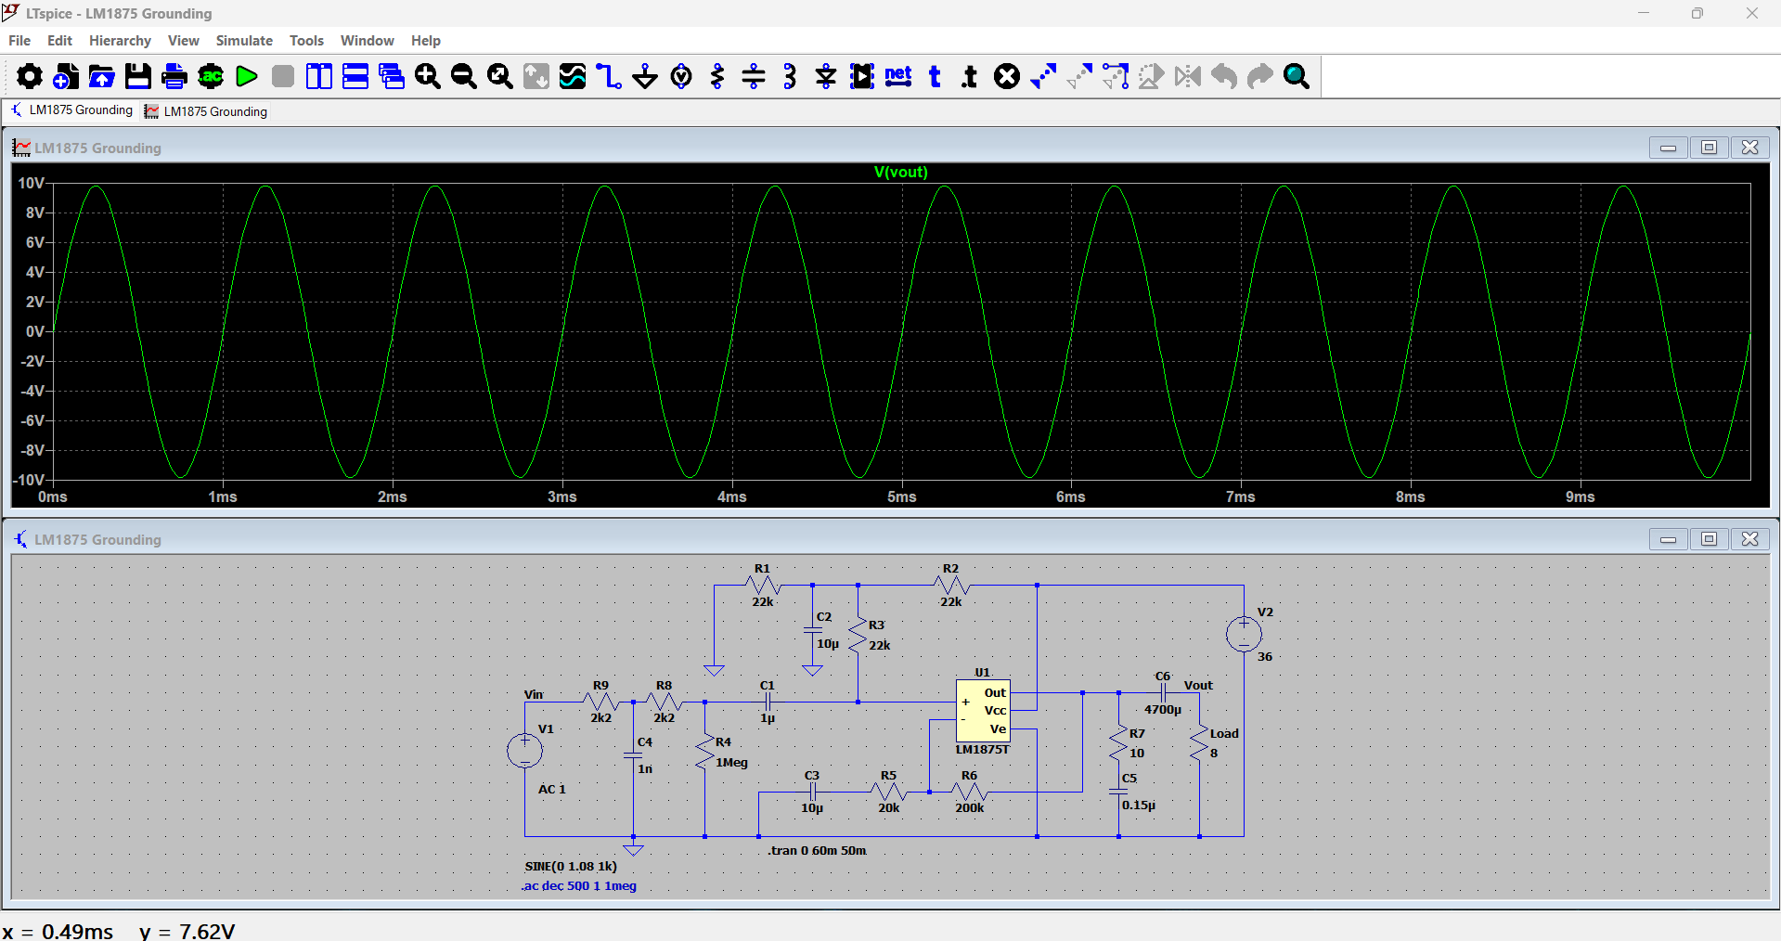This screenshot has width=1781, height=941.
Task: Select the draw wire tool
Action: coord(609,76)
